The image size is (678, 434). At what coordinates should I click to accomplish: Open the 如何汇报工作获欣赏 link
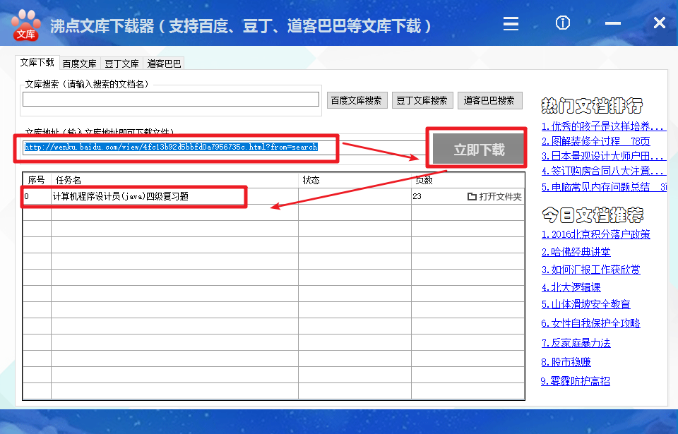[x=590, y=270]
